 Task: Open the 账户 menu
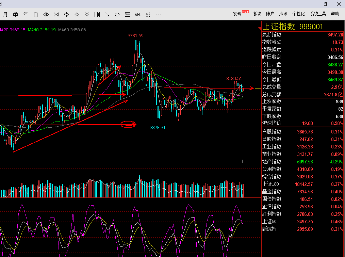click(x=270, y=14)
